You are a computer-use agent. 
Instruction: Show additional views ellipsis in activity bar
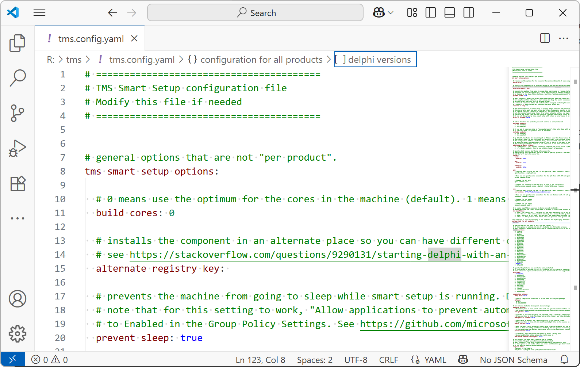point(17,218)
